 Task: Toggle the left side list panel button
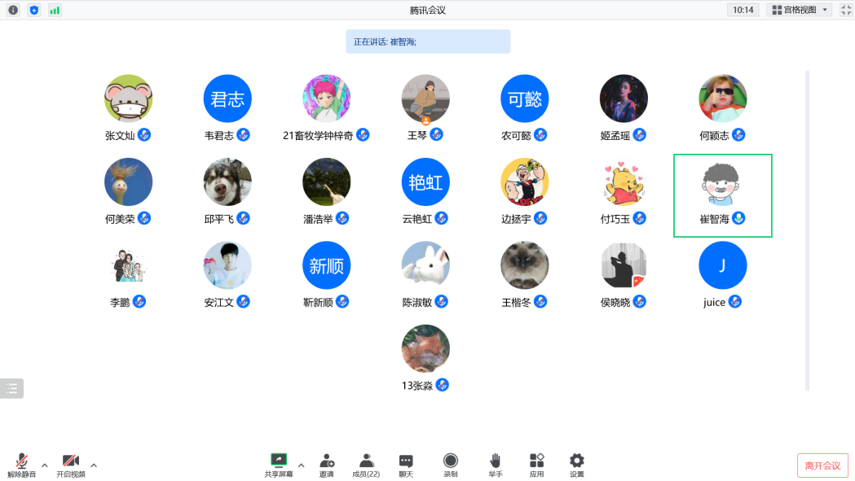(x=11, y=388)
